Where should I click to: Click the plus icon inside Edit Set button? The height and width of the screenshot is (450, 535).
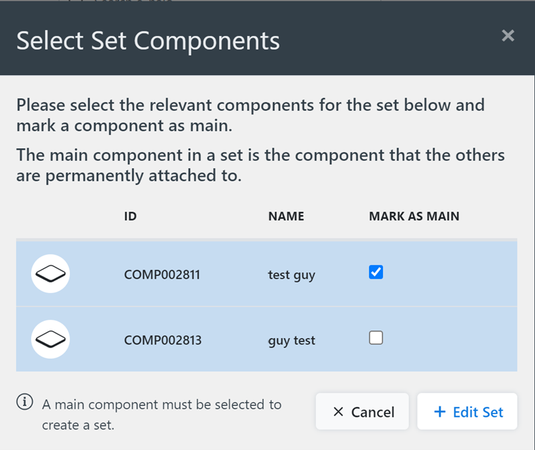tap(439, 411)
